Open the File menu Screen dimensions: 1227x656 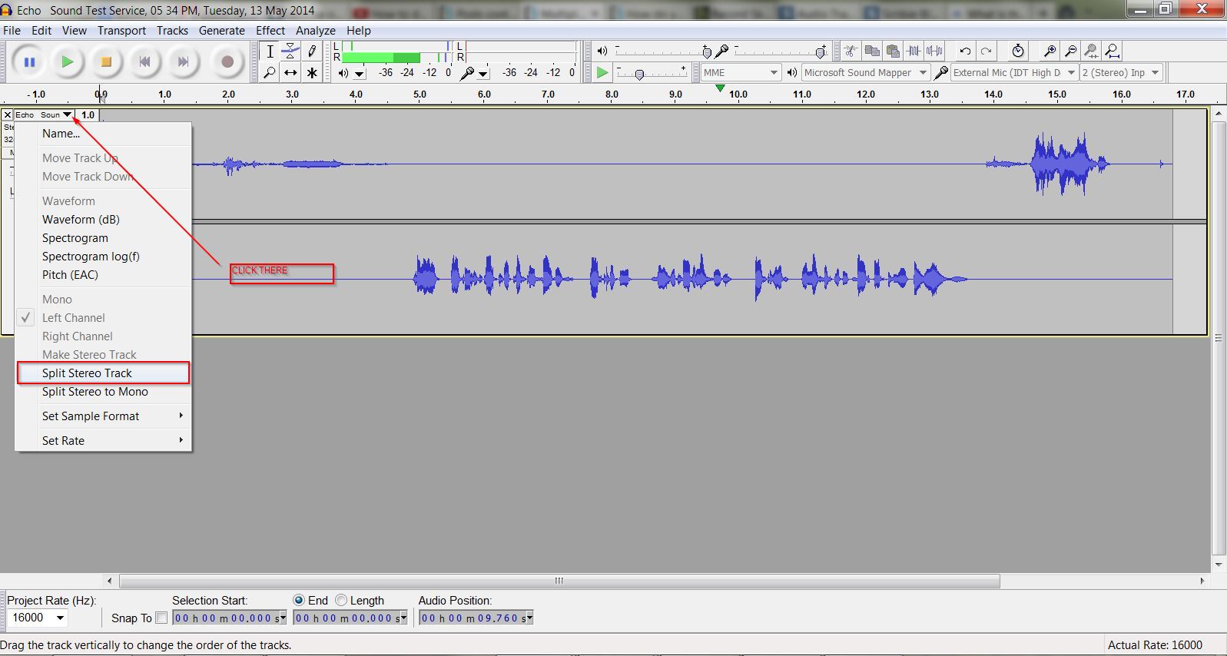tap(12, 30)
